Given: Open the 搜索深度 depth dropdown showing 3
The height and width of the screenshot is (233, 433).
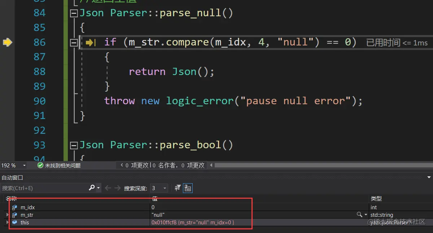Looking at the screenshot, I should coord(159,188).
